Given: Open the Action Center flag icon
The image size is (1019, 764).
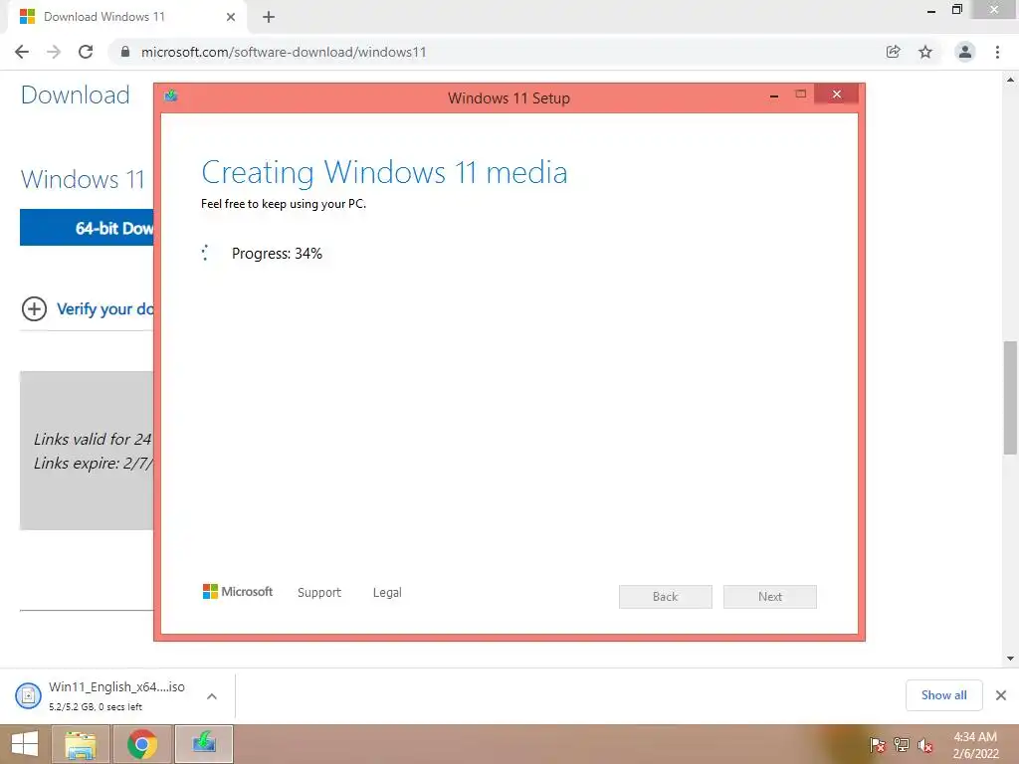Looking at the screenshot, I should point(877,745).
